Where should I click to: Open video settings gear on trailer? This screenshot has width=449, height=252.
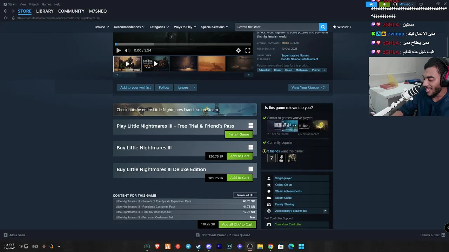(239, 50)
